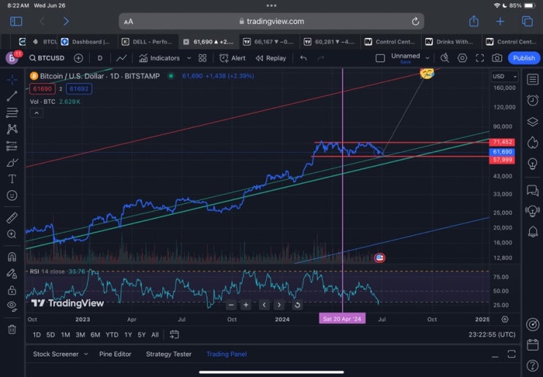The height and width of the screenshot is (377, 543).
Task: Select the YTD time range
Action: pyautogui.click(x=112, y=335)
